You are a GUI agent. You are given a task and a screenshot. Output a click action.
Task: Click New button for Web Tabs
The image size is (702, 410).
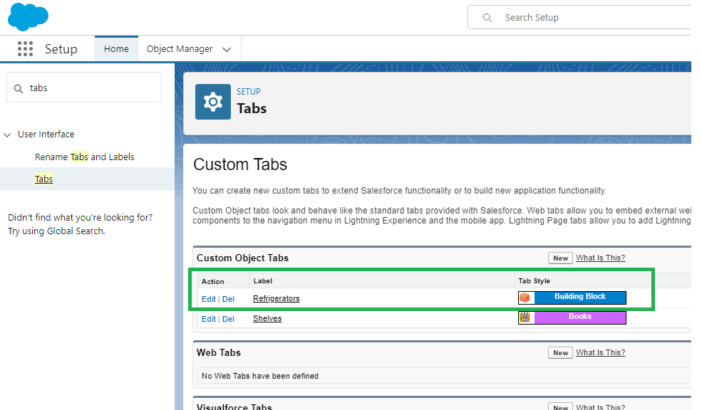(x=561, y=353)
